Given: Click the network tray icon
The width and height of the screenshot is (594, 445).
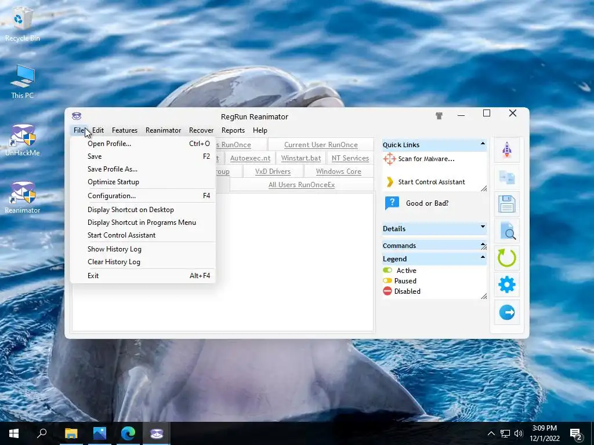Looking at the screenshot, I should [505, 433].
